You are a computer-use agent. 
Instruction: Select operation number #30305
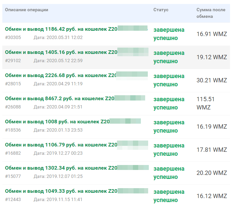(x=13, y=37)
